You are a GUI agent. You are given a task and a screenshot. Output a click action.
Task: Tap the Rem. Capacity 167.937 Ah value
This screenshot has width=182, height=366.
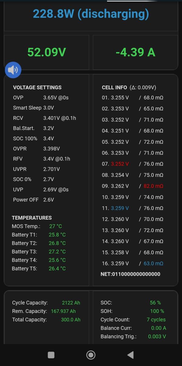[64, 311]
